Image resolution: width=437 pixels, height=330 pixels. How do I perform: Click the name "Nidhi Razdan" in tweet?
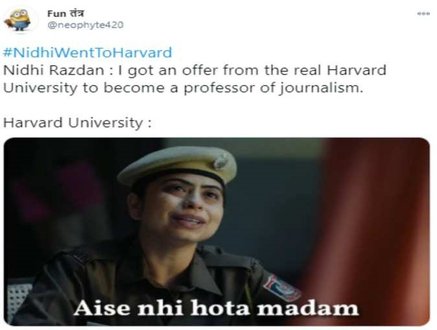(x=54, y=70)
